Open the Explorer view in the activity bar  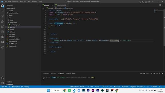3,6
